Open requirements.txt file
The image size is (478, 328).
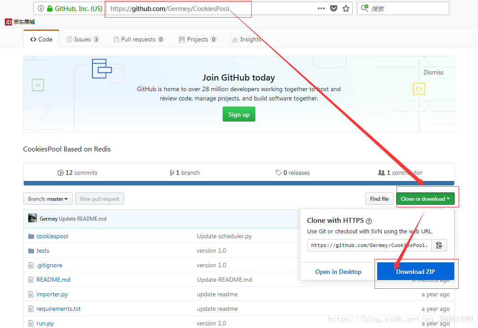point(59,309)
